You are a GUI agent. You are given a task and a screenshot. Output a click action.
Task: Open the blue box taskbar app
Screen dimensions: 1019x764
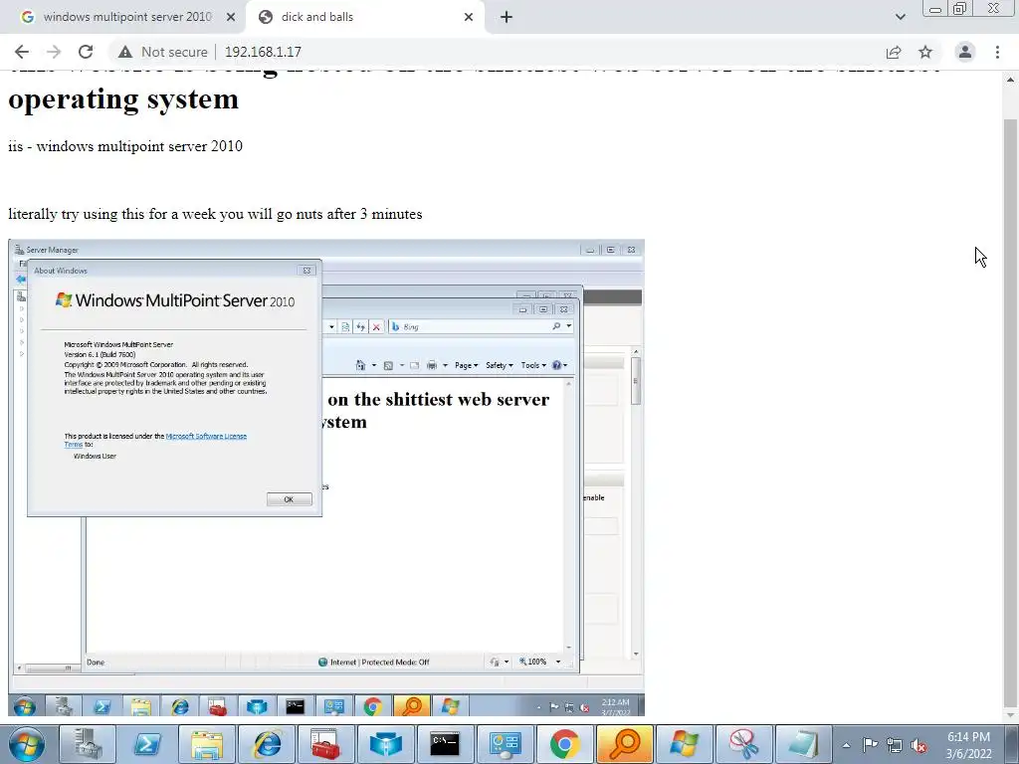tap(385, 744)
